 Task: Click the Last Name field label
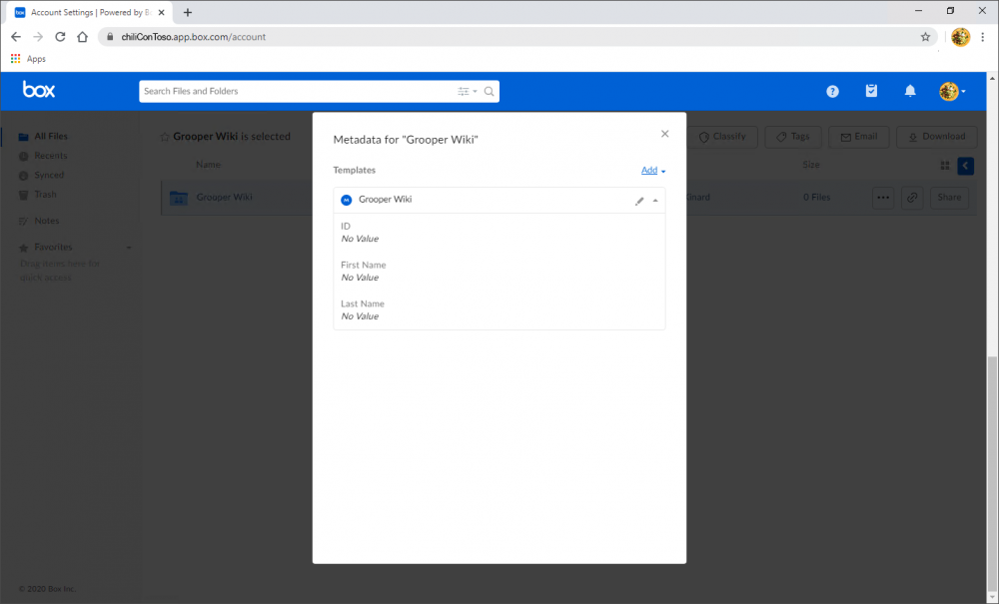[x=363, y=303]
